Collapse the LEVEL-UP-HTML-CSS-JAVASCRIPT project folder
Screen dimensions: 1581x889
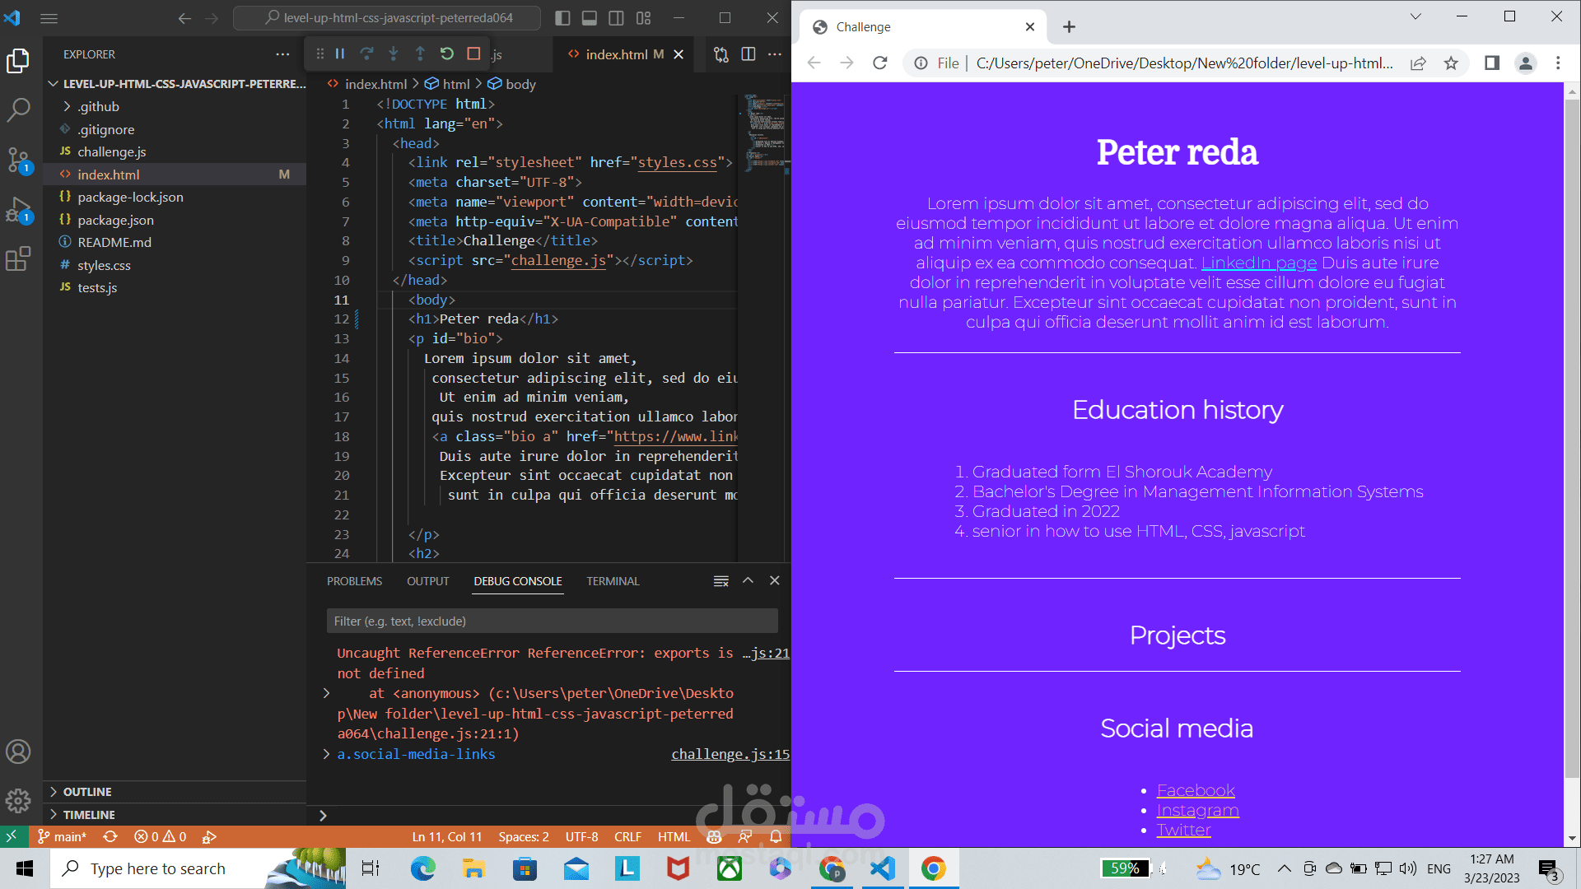pyautogui.click(x=175, y=84)
